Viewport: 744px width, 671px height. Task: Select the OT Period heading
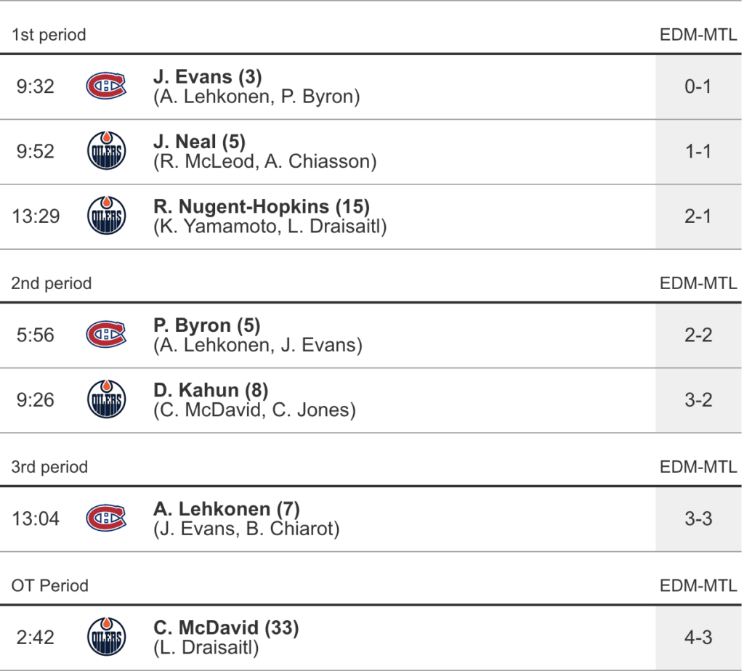(49, 585)
